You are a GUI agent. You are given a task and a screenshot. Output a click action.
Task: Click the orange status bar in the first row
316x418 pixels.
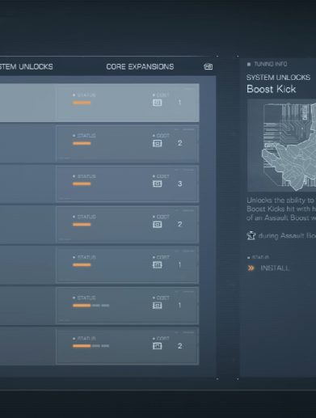click(x=82, y=103)
